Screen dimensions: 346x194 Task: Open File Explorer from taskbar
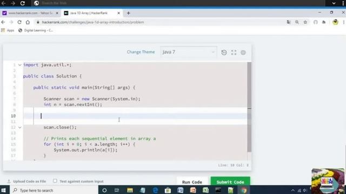[130, 190]
